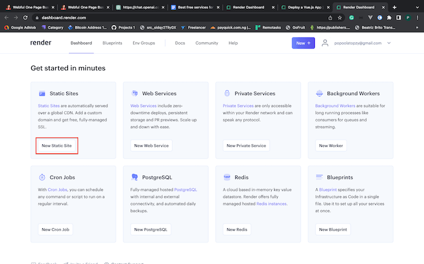Click the New + button
Screen dimensions: 424x264
pyautogui.click(x=303, y=43)
